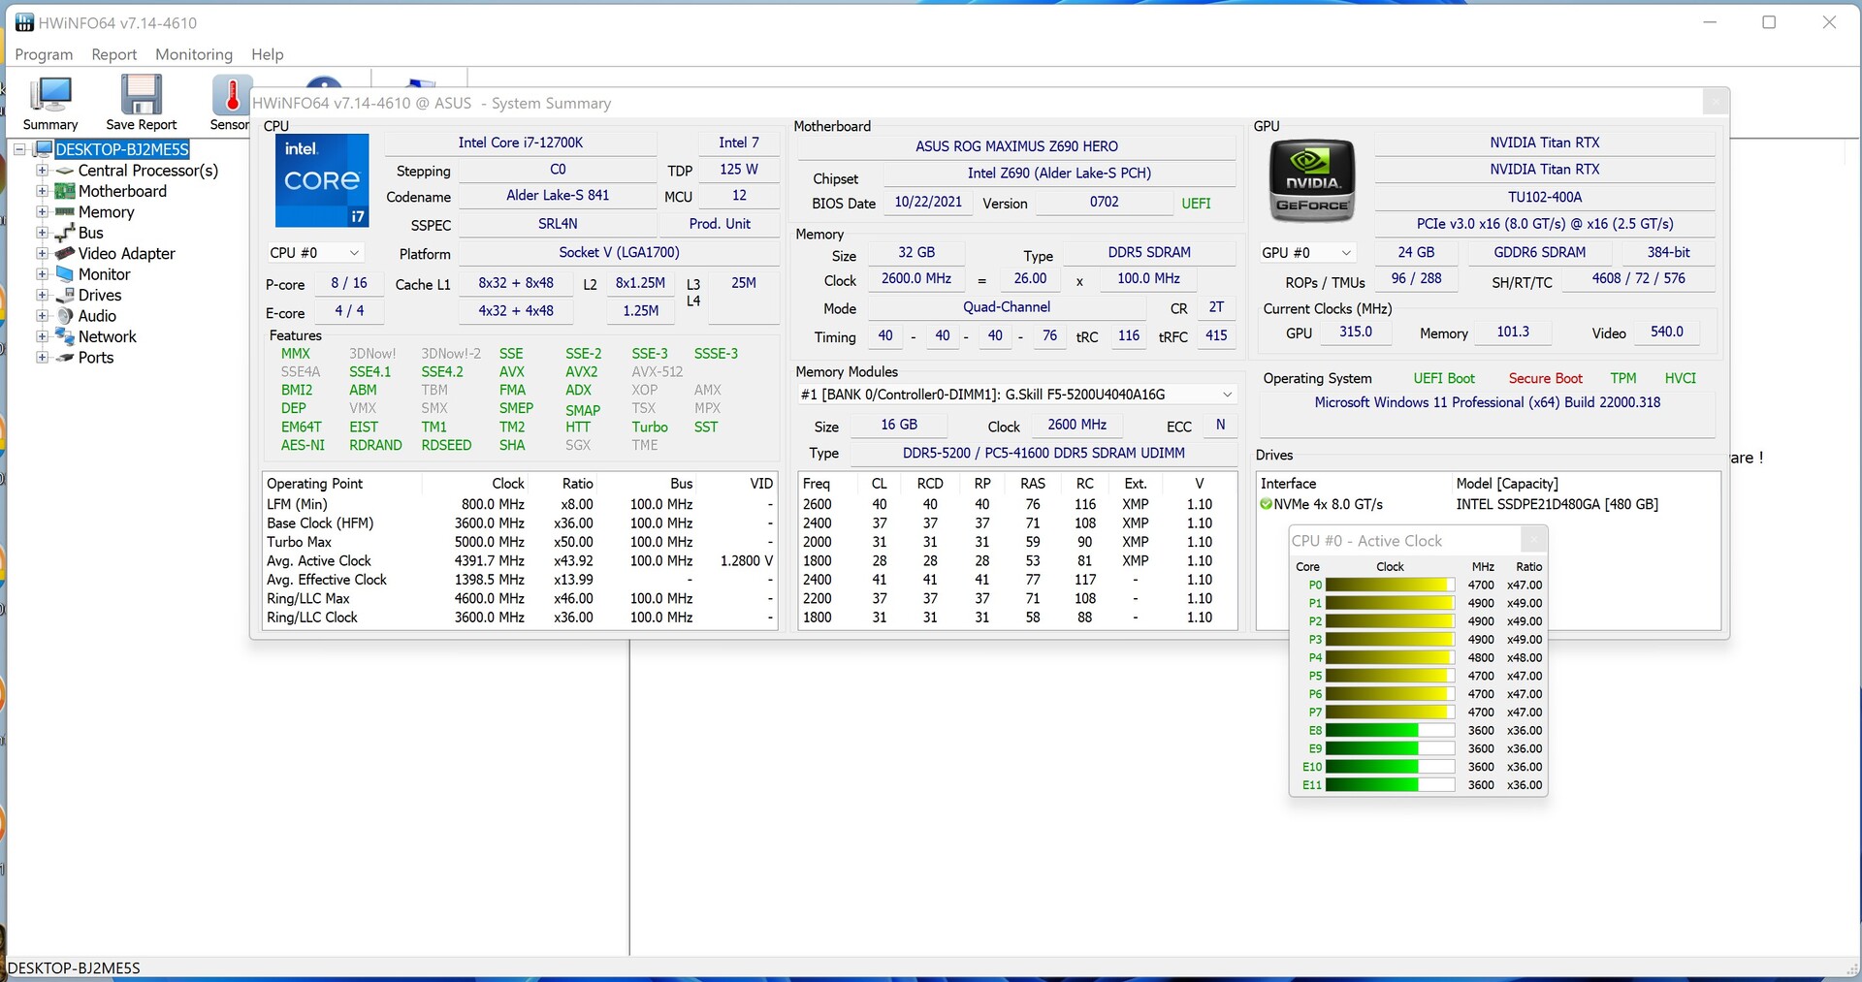Select the Audio tree item

(x=97, y=316)
